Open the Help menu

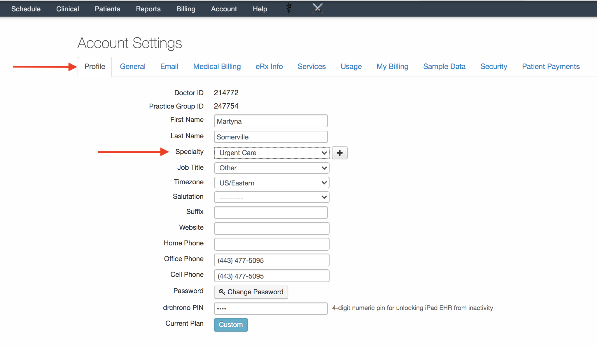point(260,9)
